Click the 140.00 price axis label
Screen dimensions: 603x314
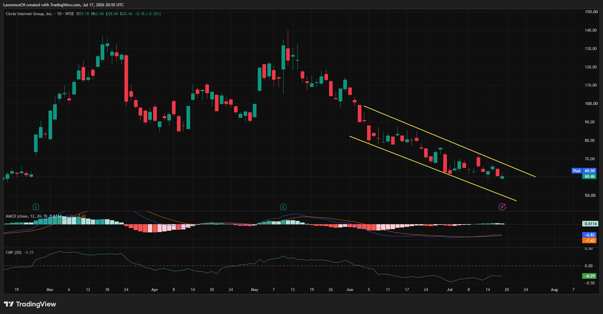(591, 30)
